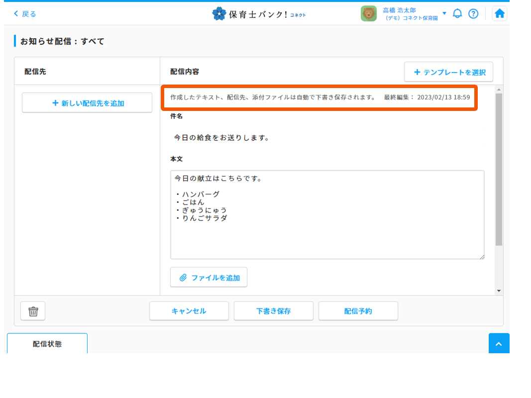
Task: Click テンプレートを選択 button
Action: click(448, 72)
